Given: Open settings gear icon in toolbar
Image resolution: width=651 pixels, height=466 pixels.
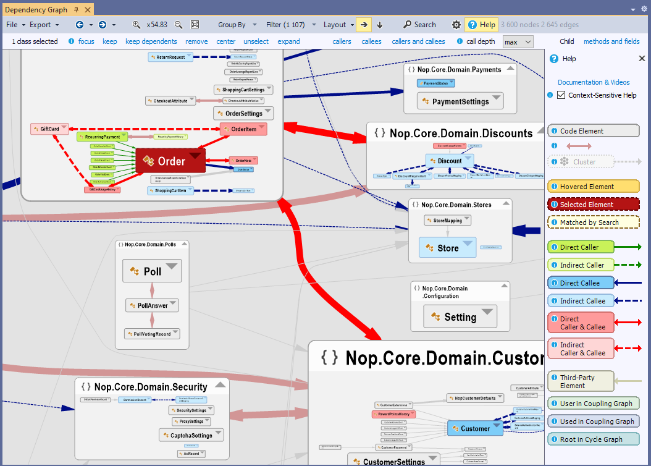Looking at the screenshot, I should pos(456,25).
